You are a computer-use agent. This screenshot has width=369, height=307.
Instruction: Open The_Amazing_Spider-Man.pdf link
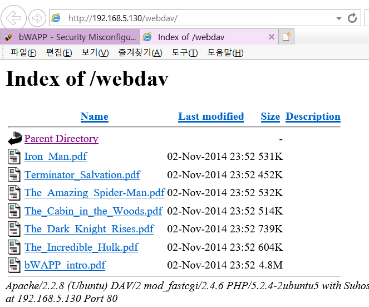[x=95, y=193]
